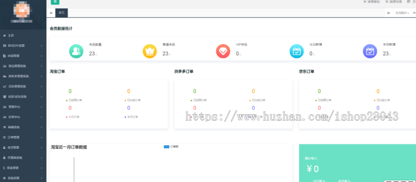Click the 京东订单 section heading
Image resolution: width=416 pixels, height=182 pixels.
click(x=306, y=71)
